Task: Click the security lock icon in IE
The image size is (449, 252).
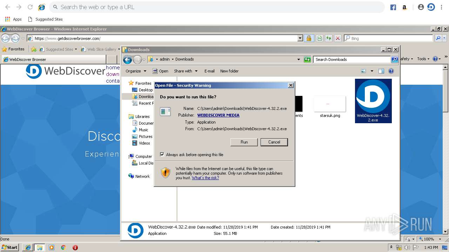Action: (309, 38)
